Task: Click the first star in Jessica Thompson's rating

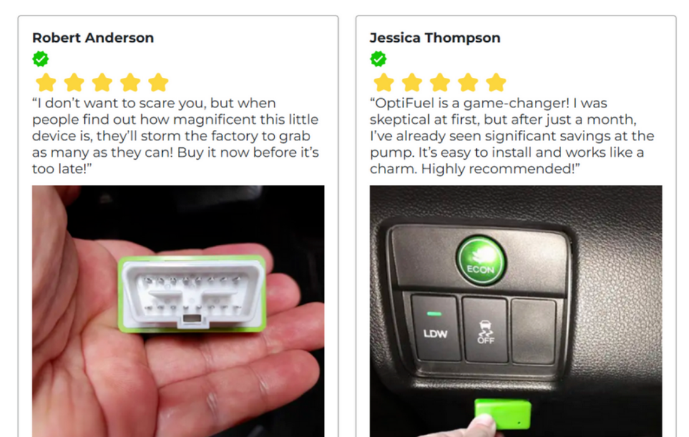Action: tap(384, 82)
